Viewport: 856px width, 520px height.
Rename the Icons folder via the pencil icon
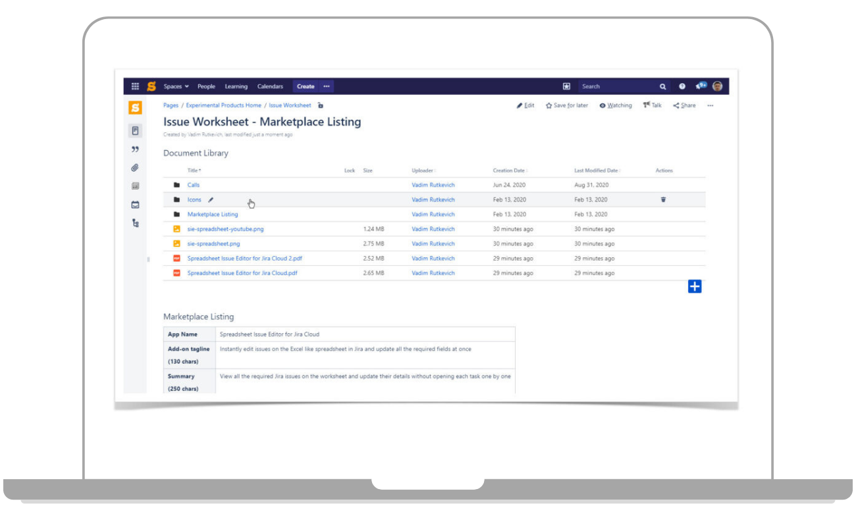211,199
